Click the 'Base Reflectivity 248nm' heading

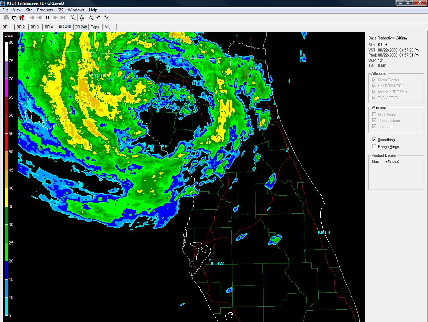pos(388,38)
